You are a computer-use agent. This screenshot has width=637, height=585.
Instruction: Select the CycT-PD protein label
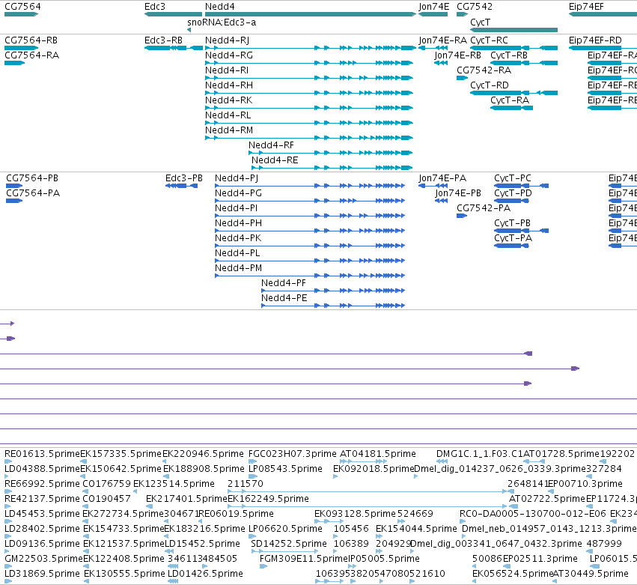pyautogui.click(x=513, y=193)
